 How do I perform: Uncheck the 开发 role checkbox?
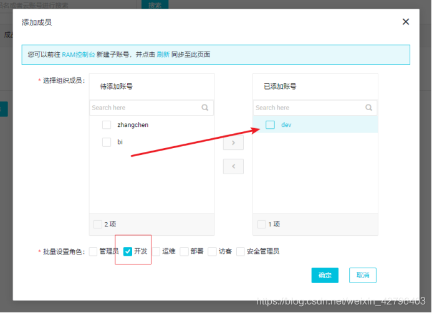point(128,251)
